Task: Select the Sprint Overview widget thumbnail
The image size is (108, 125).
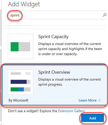Action: coord(21,82)
